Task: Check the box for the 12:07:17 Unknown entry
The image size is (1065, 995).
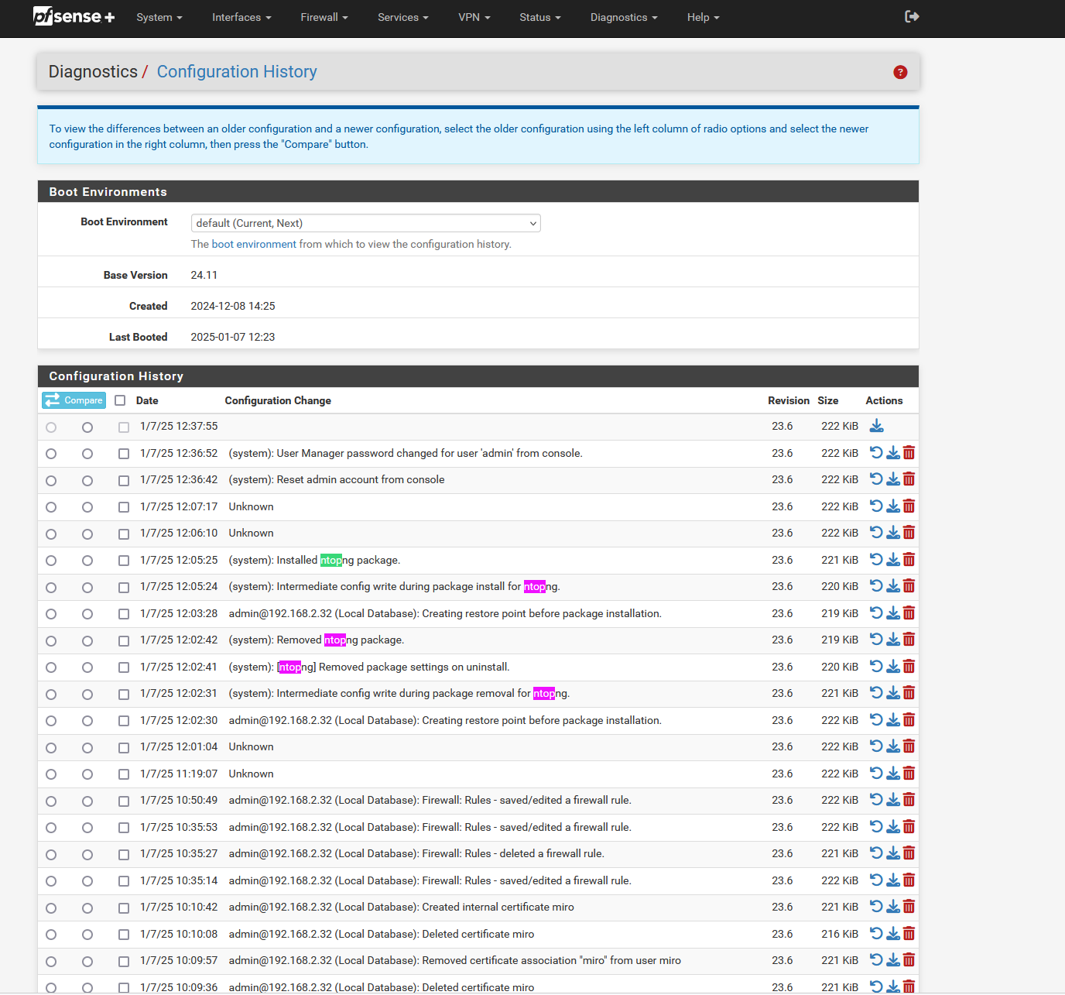Action: tap(124, 507)
